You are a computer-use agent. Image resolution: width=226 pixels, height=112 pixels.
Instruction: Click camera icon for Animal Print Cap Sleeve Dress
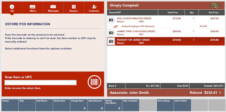[x=111, y=33]
